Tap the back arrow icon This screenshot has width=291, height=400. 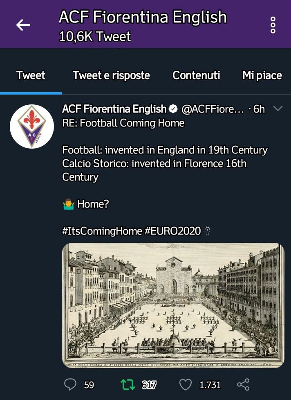pyautogui.click(x=23, y=25)
